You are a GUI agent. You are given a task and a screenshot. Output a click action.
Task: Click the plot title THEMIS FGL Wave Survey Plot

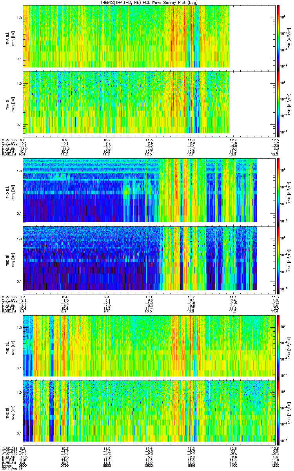[150, 3]
